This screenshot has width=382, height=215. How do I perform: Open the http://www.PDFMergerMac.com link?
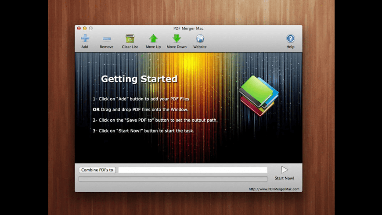point(274,189)
